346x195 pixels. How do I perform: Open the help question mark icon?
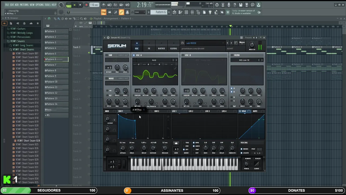click(x=235, y=5)
